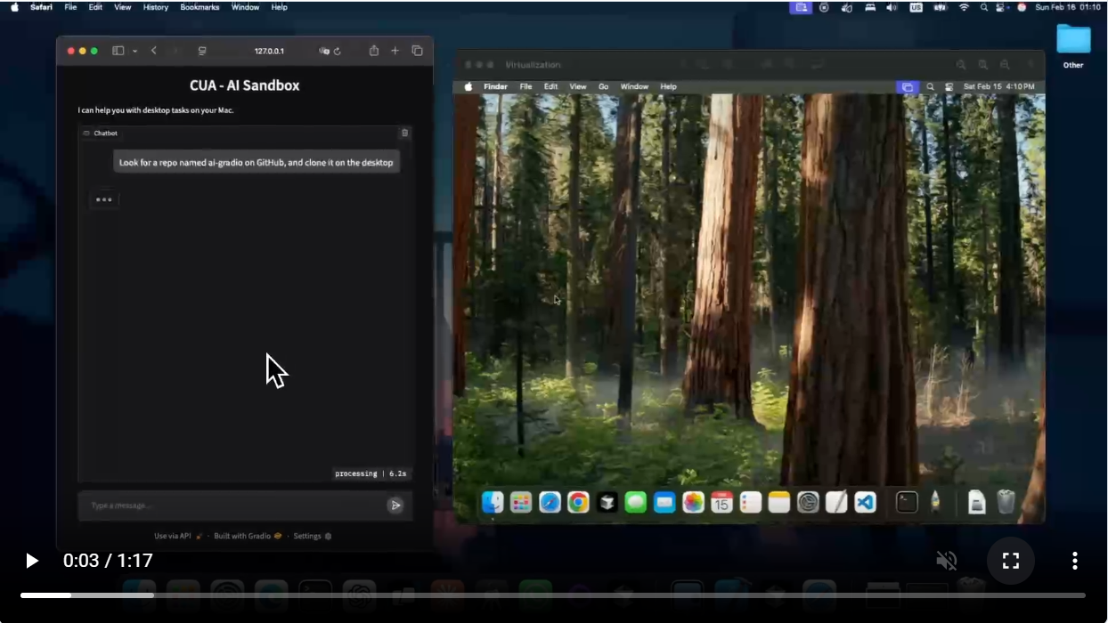Open the host volume menu bar icon
The image size is (1108, 623).
[892, 7]
